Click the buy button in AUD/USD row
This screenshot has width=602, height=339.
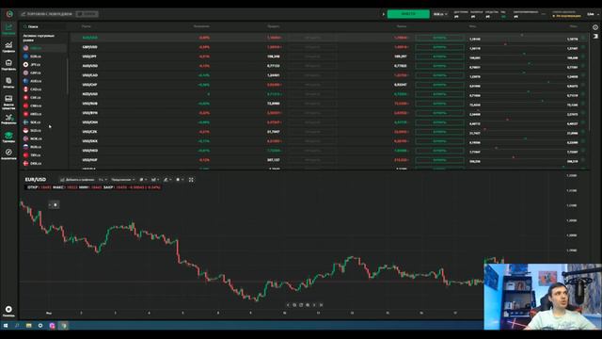click(439, 66)
